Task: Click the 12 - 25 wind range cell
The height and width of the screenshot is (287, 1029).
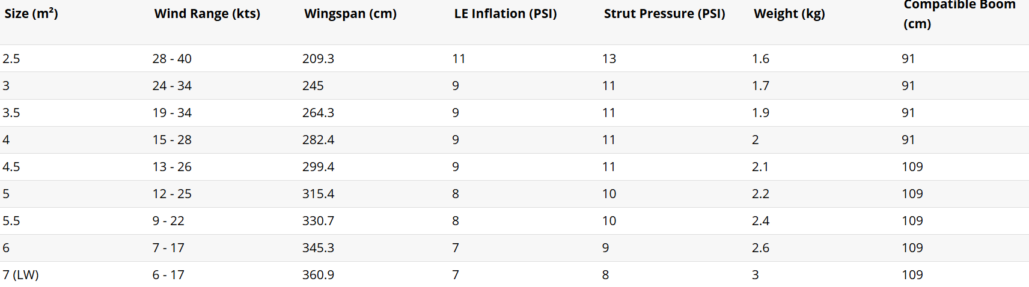Action: (x=172, y=194)
